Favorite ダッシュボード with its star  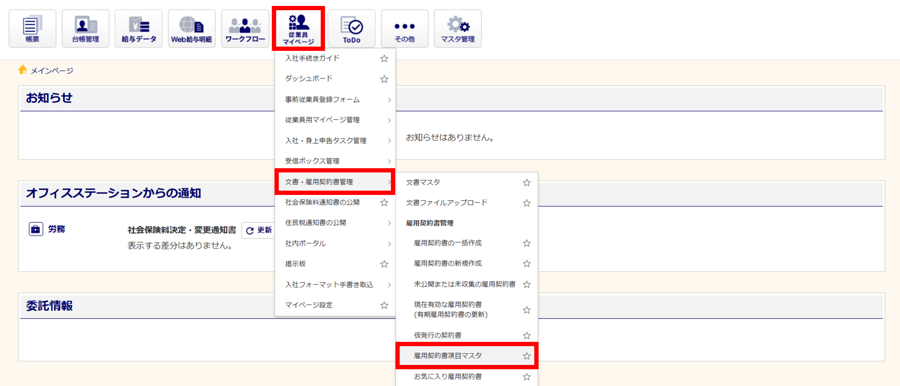coord(384,79)
